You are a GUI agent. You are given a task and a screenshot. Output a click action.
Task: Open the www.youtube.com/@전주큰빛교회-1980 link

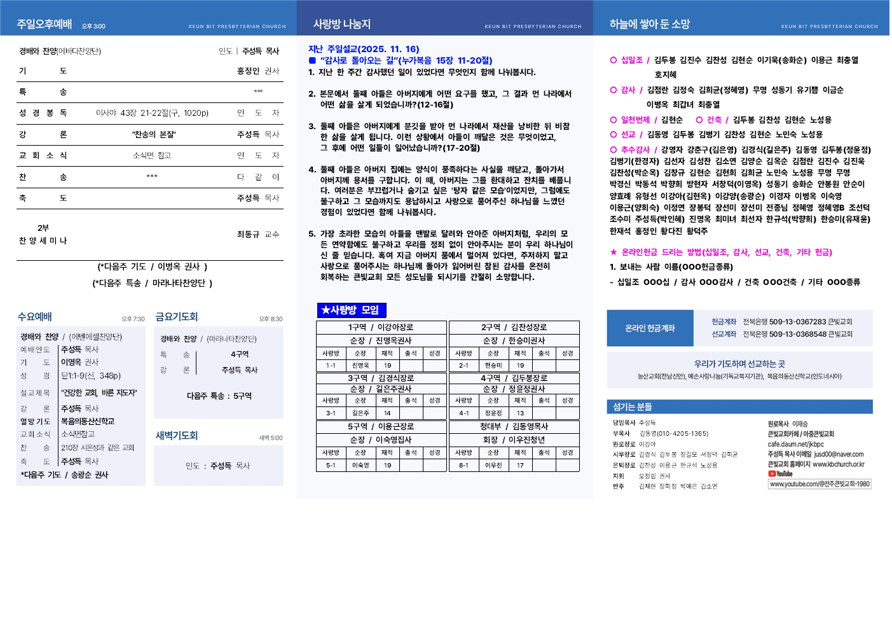[x=820, y=484]
